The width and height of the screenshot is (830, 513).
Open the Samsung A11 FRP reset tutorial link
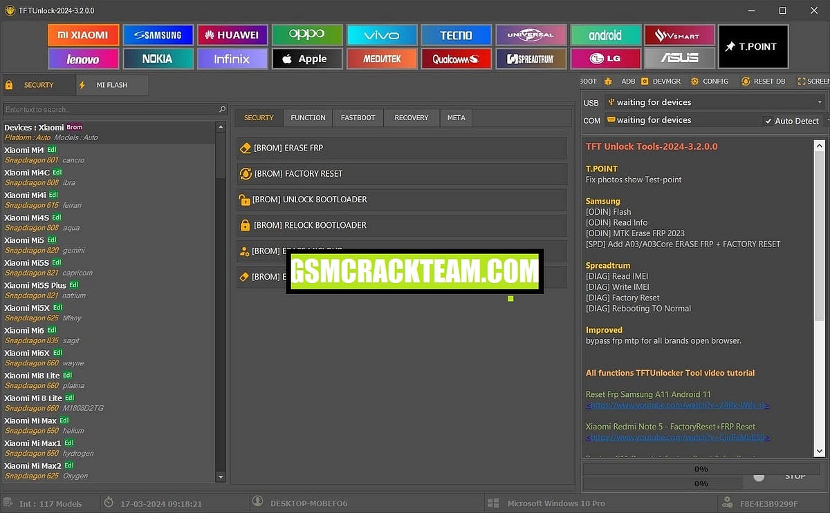(677, 405)
